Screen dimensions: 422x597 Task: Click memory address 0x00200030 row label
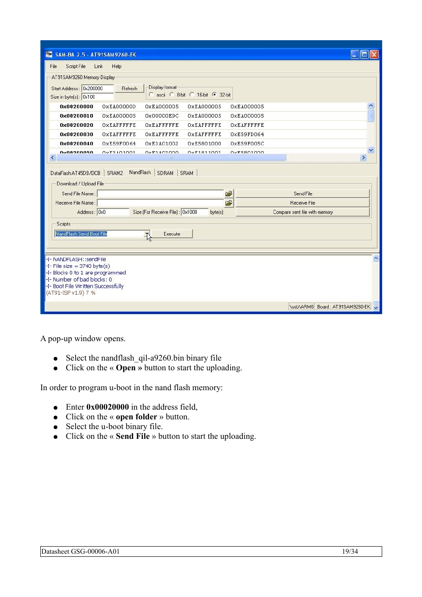click(x=77, y=134)
